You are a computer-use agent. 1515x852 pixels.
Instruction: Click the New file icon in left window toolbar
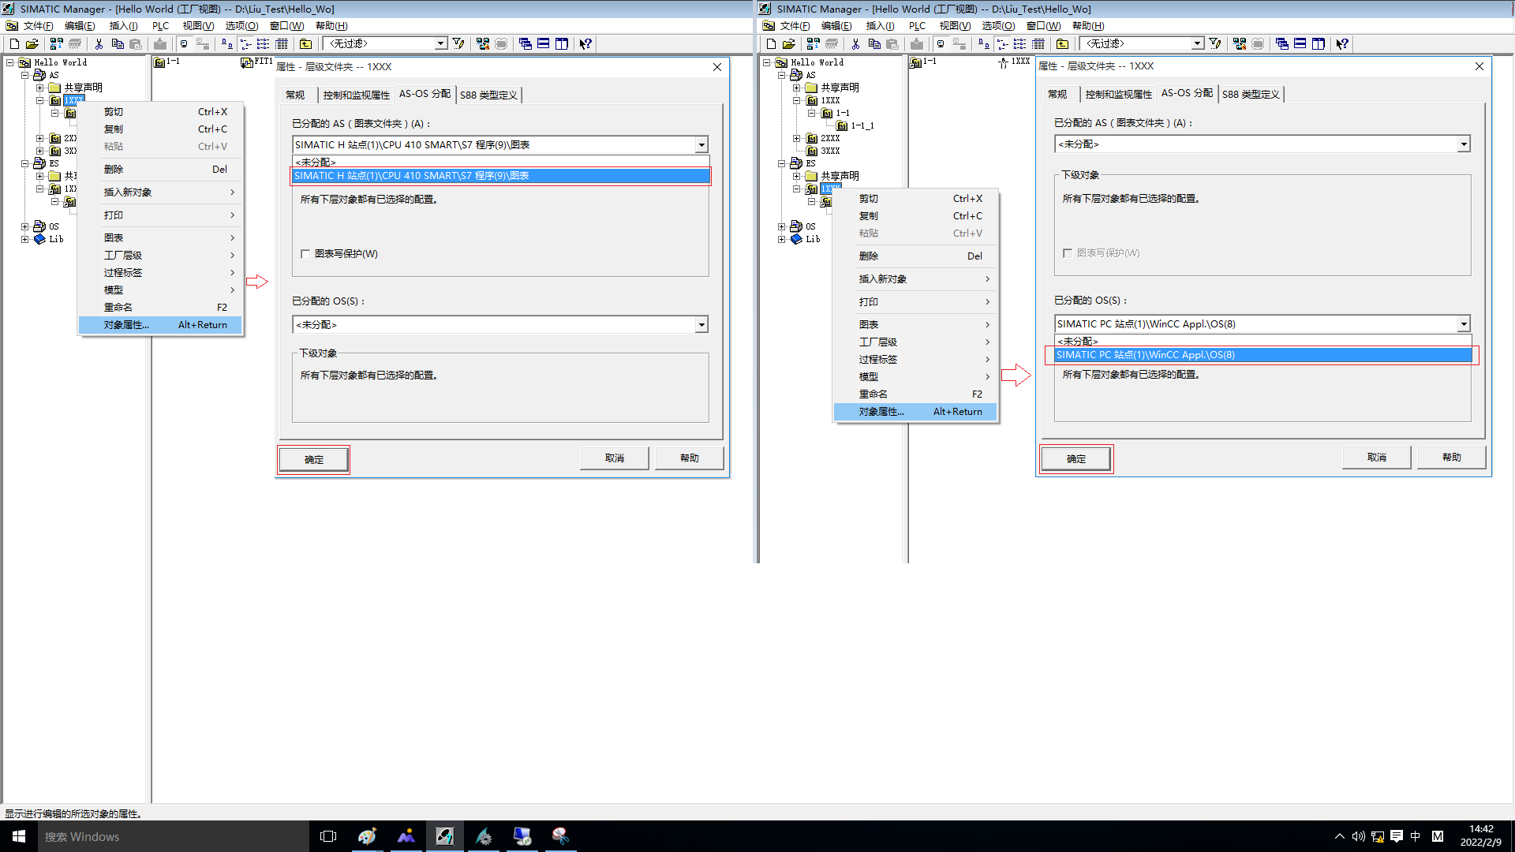point(14,44)
